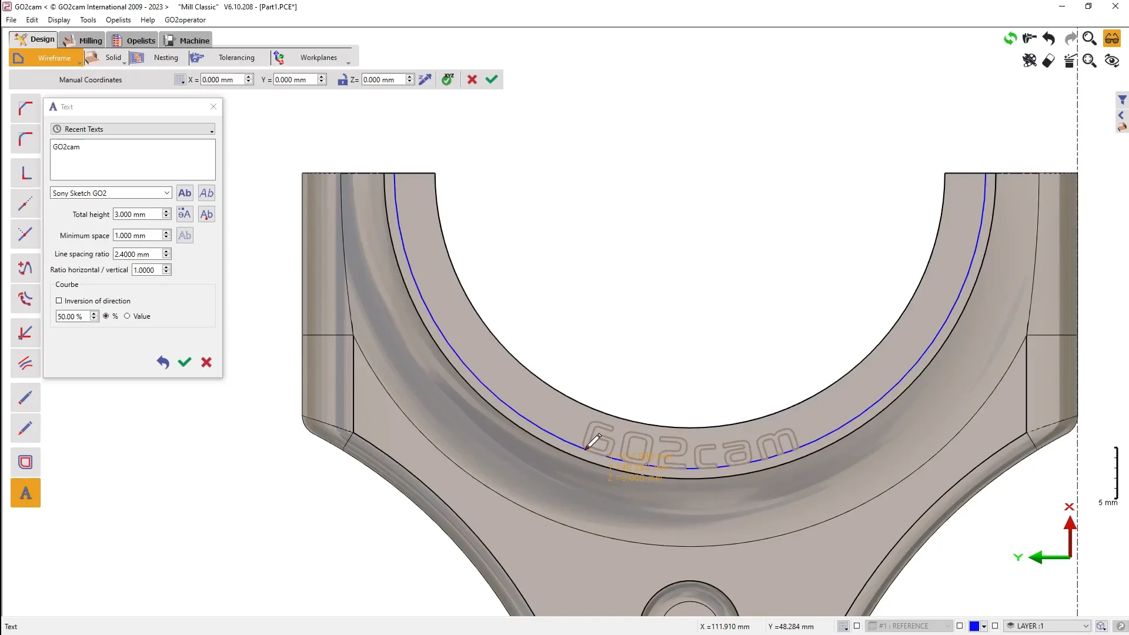This screenshot has height=635, width=1129.
Task: Click the green refresh arrows icon
Action: [1010, 39]
